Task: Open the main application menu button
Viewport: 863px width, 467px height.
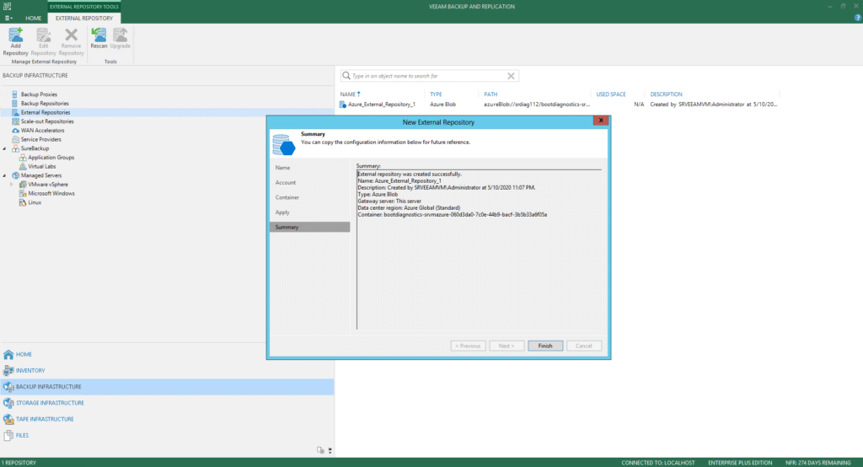Action: [x=8, y=19]
